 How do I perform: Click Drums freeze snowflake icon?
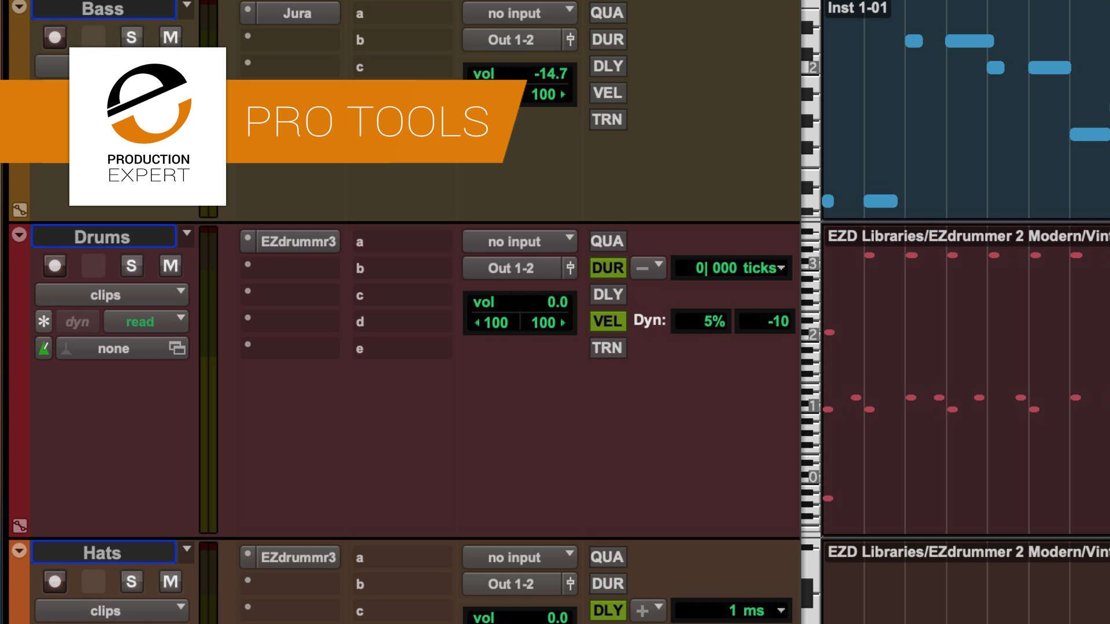tap(43, 321)
